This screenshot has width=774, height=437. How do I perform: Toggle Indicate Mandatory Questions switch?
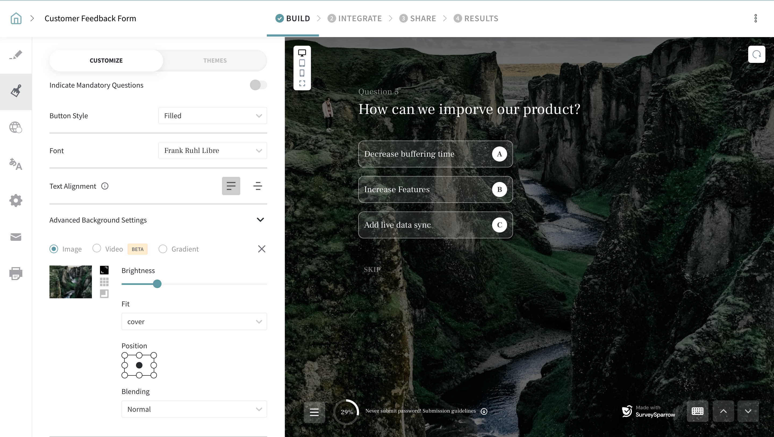pyautogui.click(x=258, y=85)
